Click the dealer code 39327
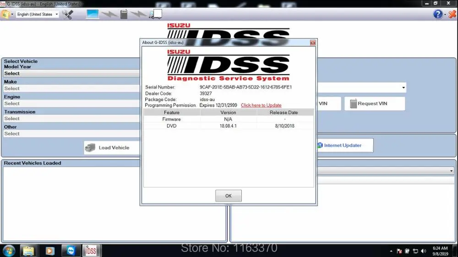 point(206,93)
